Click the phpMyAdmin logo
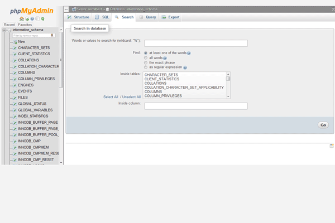 pyautogui.click(x=31, y=9)
